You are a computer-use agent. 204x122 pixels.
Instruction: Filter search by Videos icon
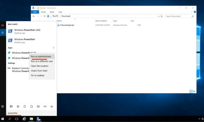[45, 107]
